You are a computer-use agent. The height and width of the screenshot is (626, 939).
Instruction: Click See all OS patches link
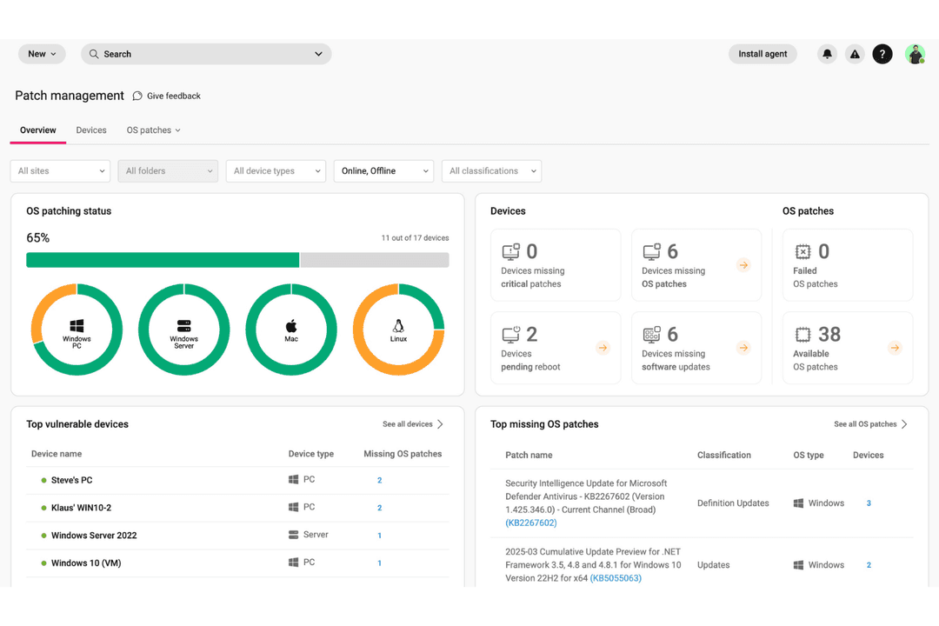click(870, 424)
